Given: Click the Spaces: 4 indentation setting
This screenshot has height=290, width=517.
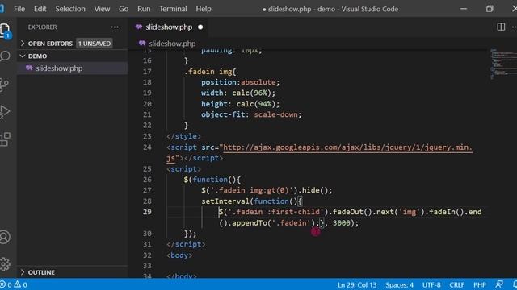Looking at the screenshot, I should tap(399, 284).
